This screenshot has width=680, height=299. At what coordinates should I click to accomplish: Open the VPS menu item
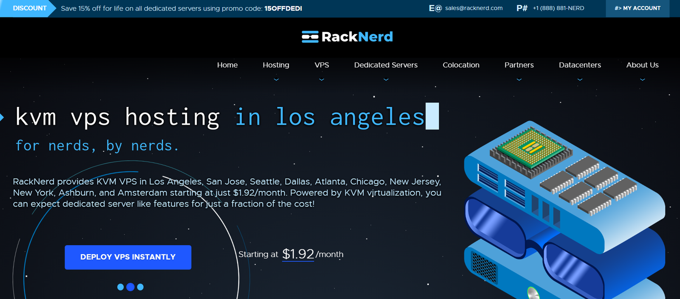point(322,65)
